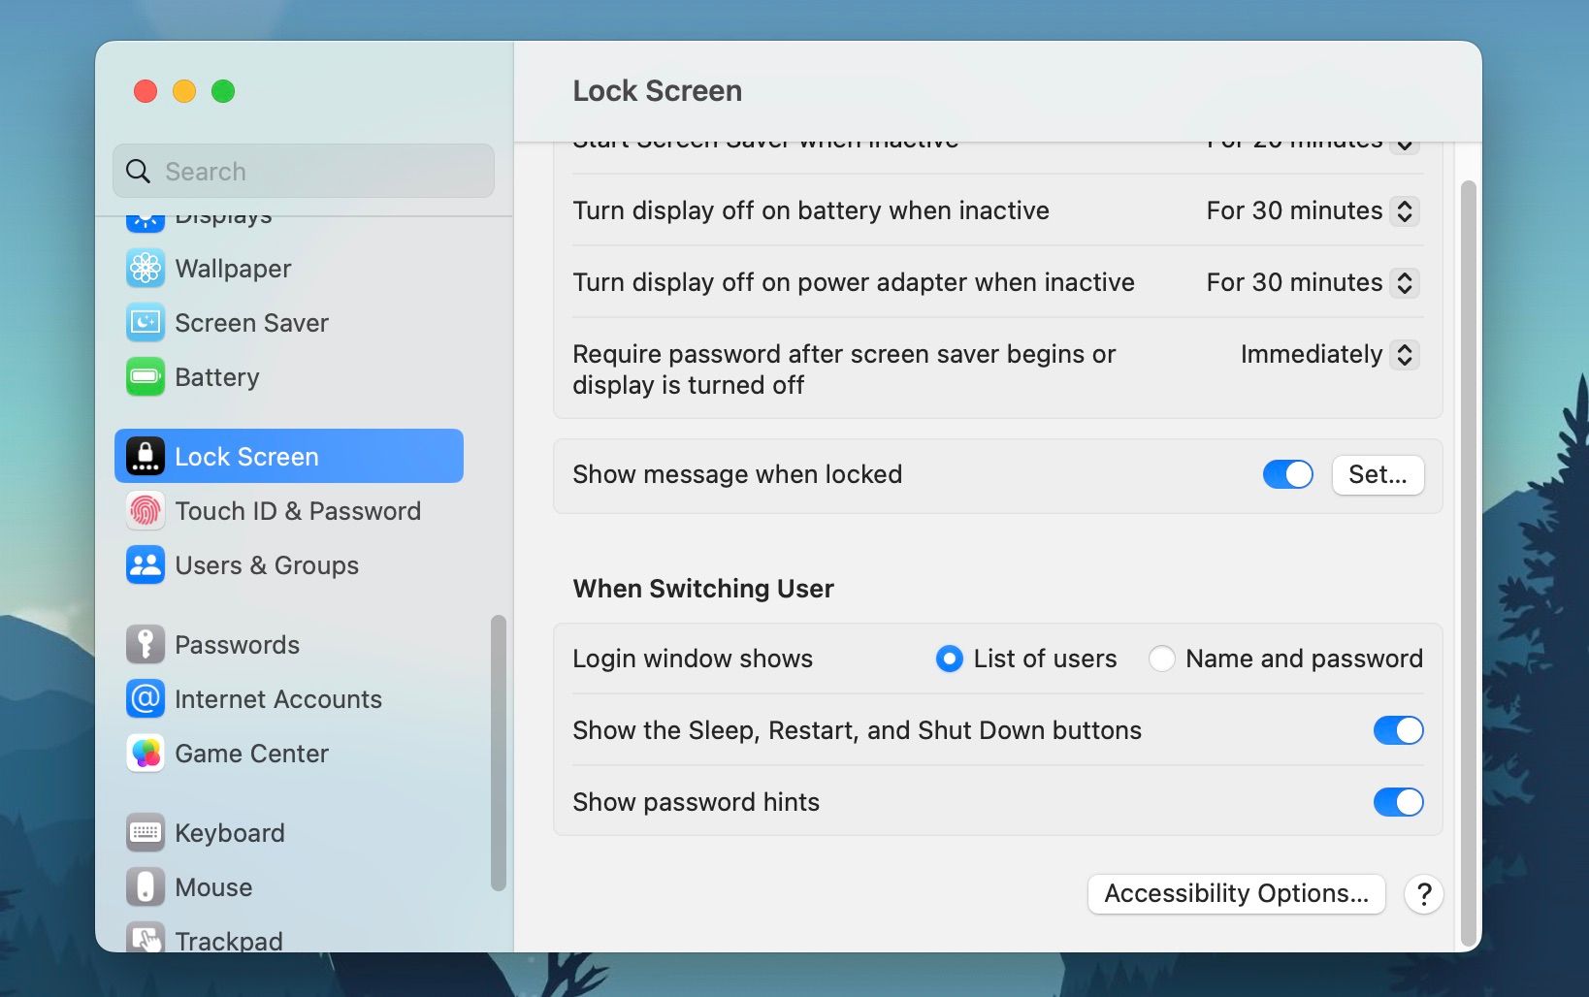Open Wallpaper settings via its icon

click(x=145, y=269)
